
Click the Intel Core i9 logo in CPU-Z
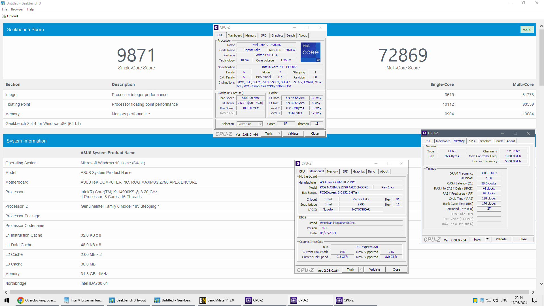[x=311, y=52]
